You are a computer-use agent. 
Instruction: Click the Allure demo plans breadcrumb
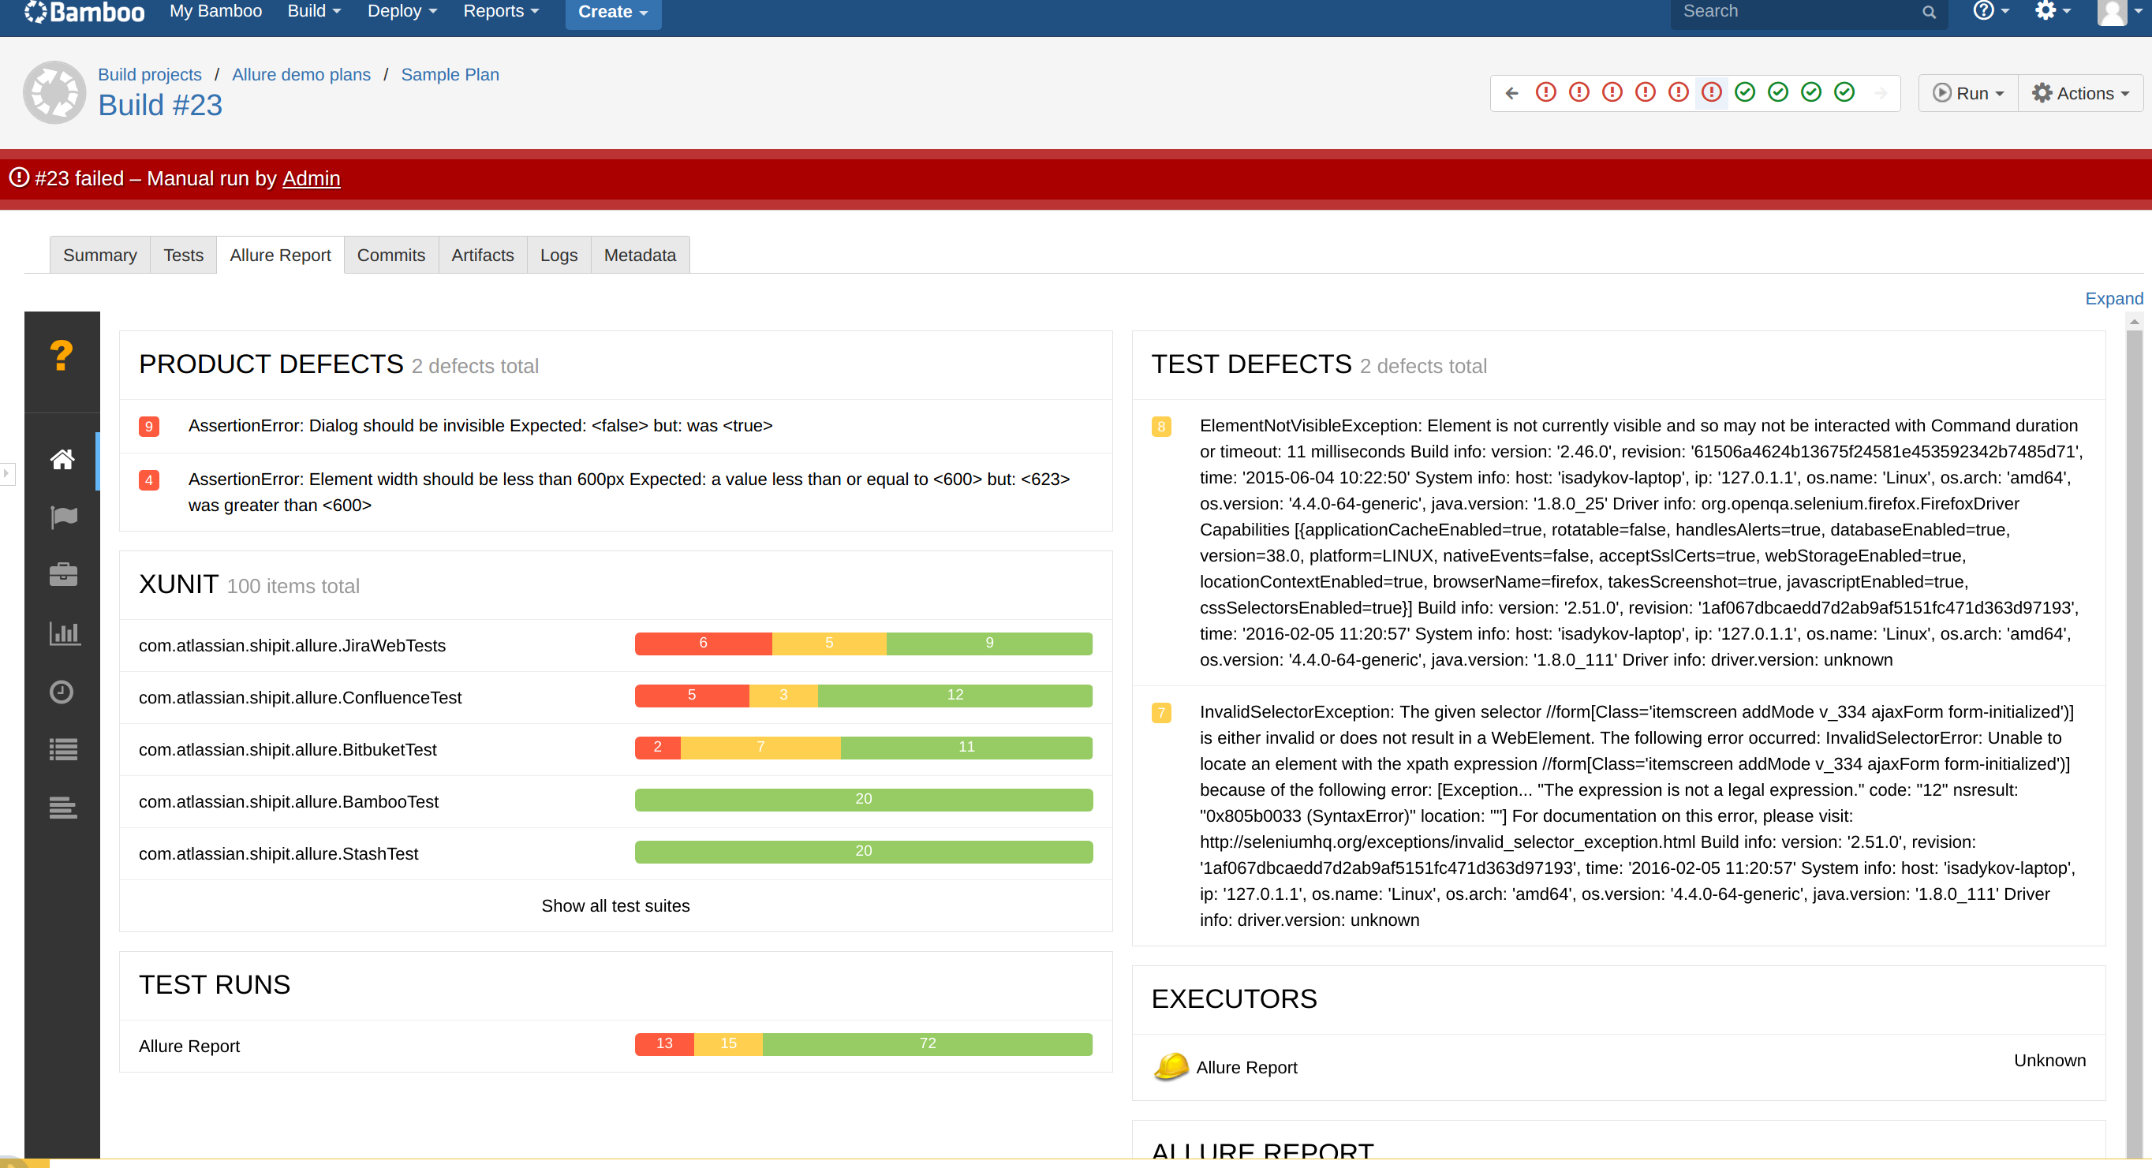coord(301,74)
